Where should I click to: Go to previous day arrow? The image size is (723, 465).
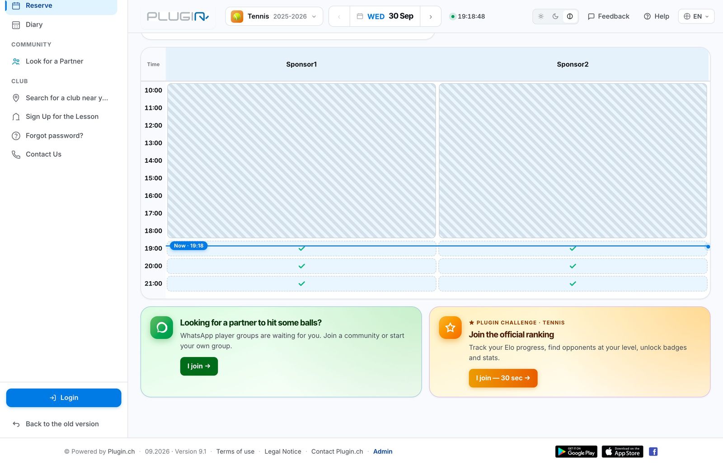coord(339,17)
